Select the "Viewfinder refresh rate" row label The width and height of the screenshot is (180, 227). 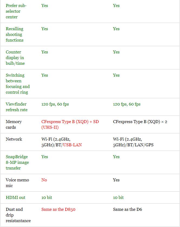click(x=16, y=107)
